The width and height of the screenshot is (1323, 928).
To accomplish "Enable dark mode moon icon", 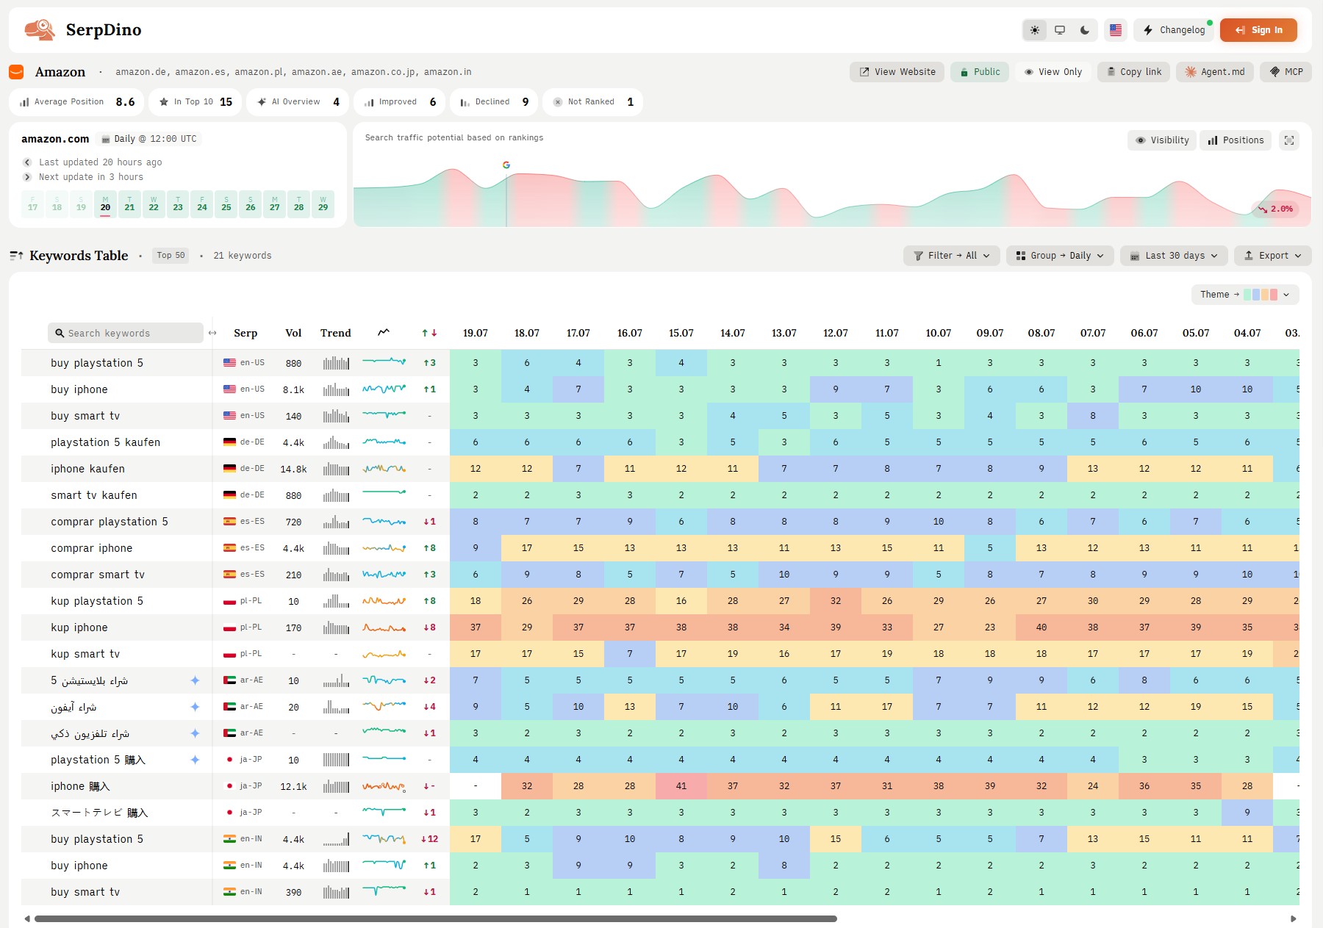I will (x=1085, y=30).
